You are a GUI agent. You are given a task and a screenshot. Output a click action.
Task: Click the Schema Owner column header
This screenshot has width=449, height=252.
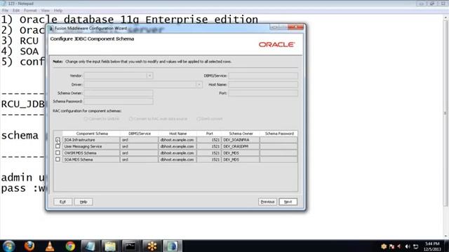tap(241, 134)
